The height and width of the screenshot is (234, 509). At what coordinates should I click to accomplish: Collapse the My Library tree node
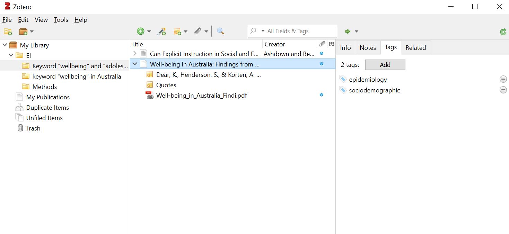(5, 45)
